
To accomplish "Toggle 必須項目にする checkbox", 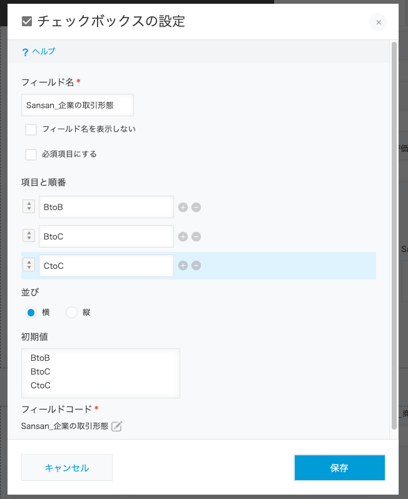I will 31,154.
